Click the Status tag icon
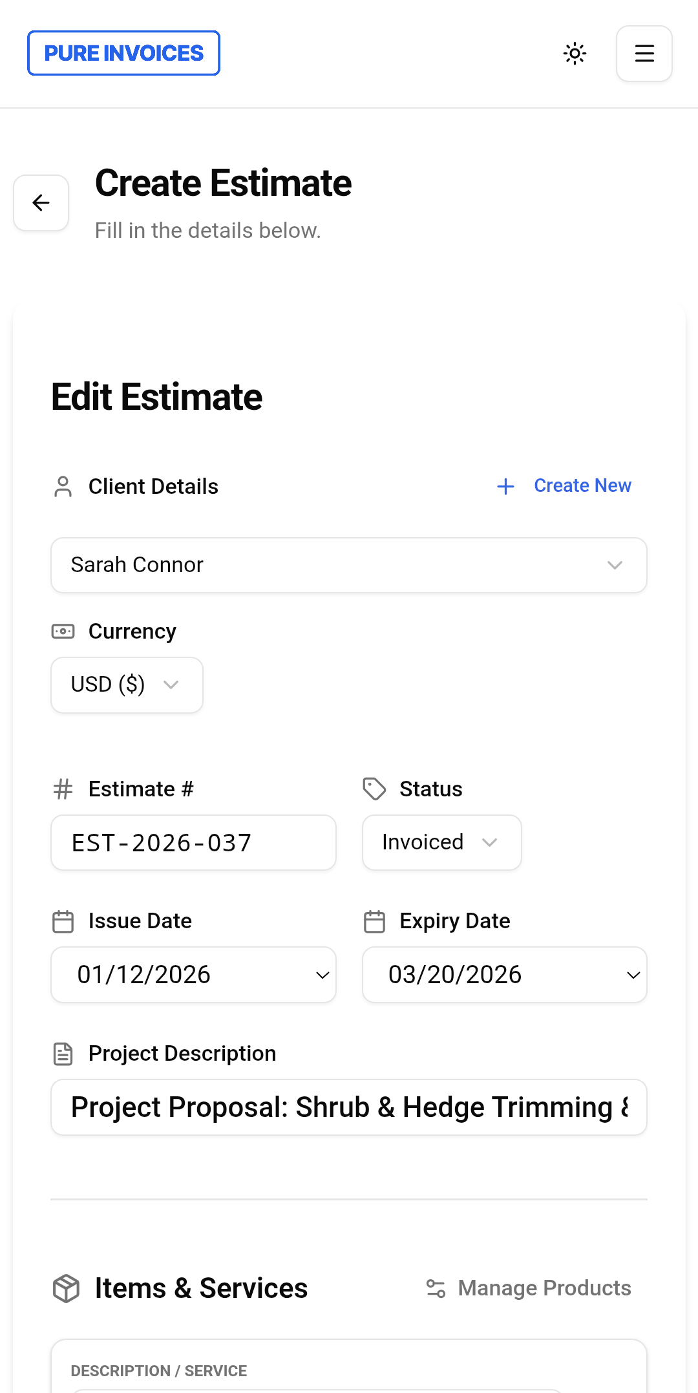Screen dimensions: 698x1393 click(x=374, y=789)
